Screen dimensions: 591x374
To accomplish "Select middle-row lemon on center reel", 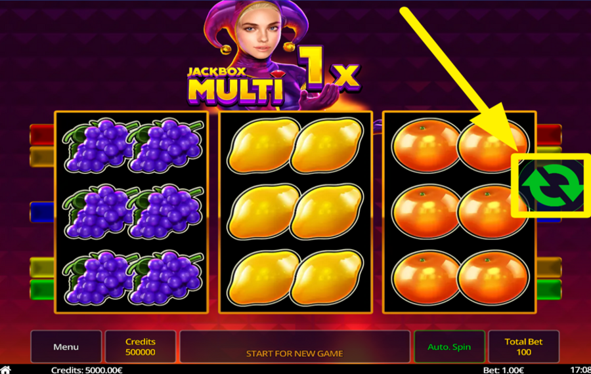I will 295,212.
